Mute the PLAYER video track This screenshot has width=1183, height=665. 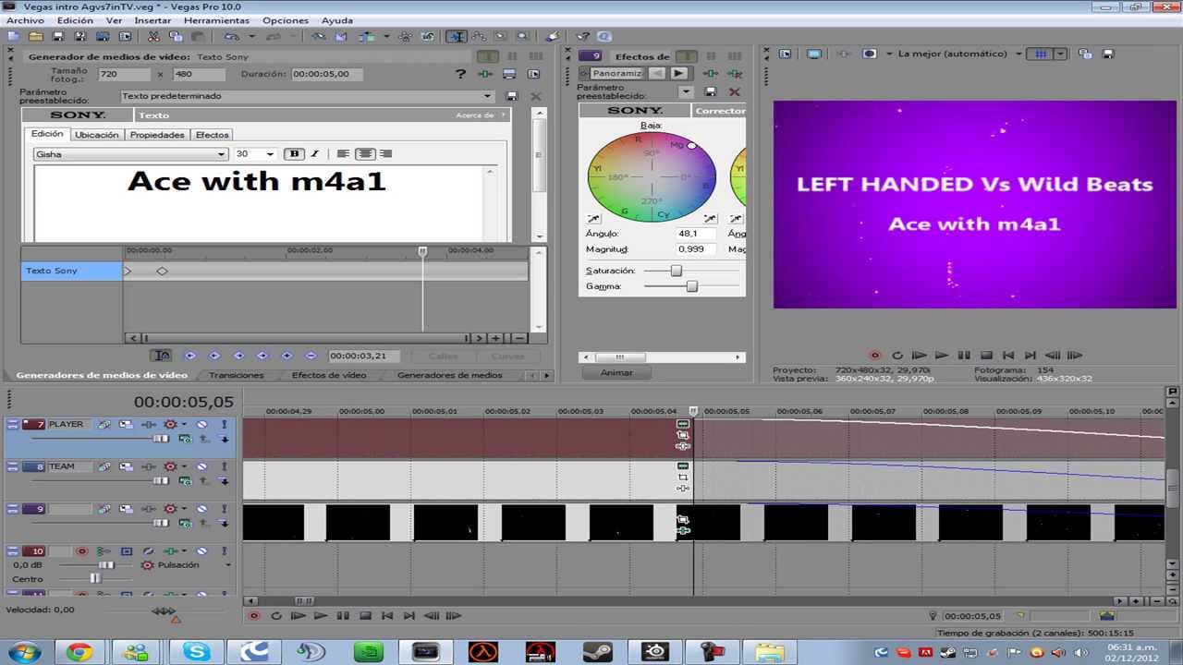[202, 424]
